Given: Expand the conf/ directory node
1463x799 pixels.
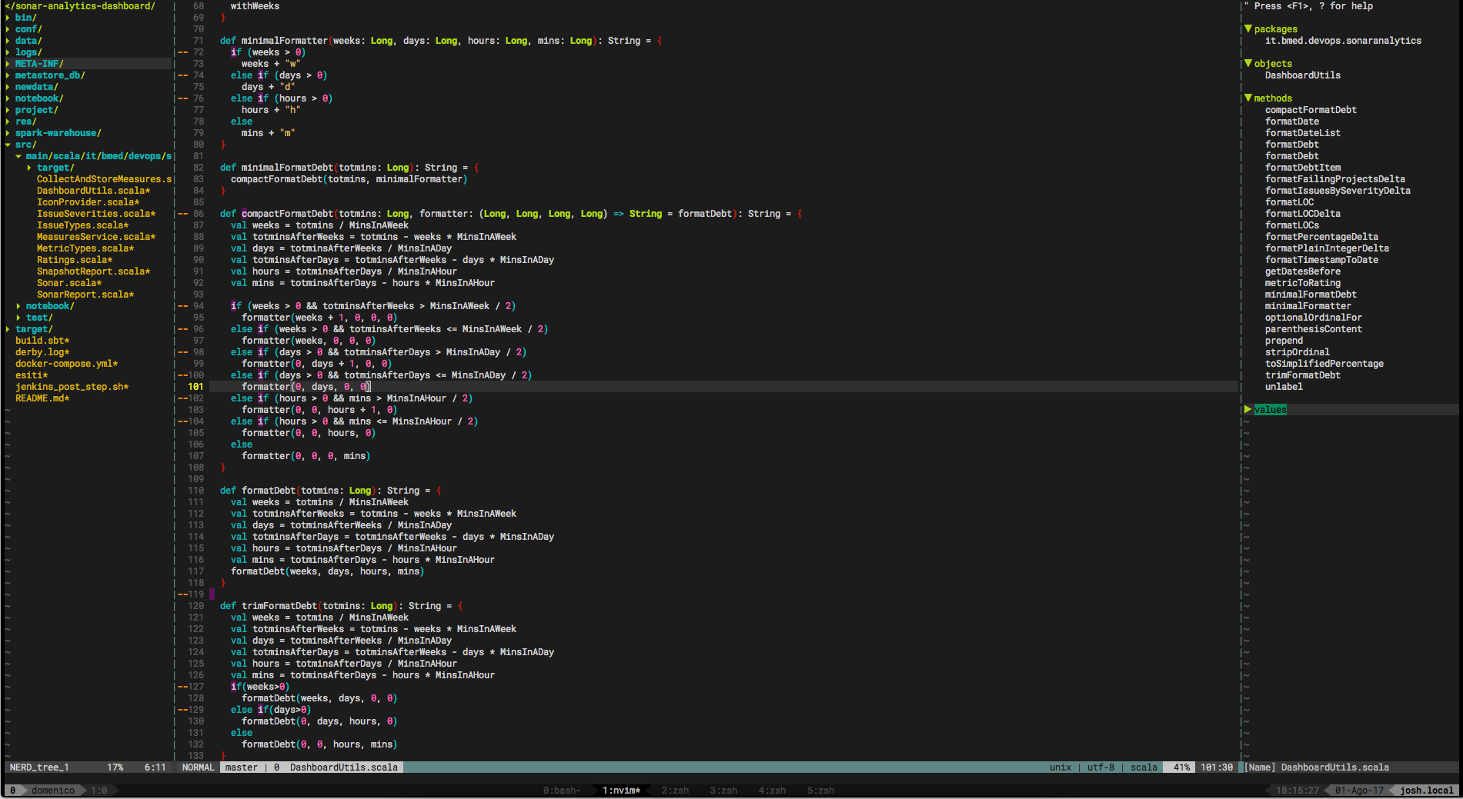Looking at the screenshot, I should pos(8,29).
